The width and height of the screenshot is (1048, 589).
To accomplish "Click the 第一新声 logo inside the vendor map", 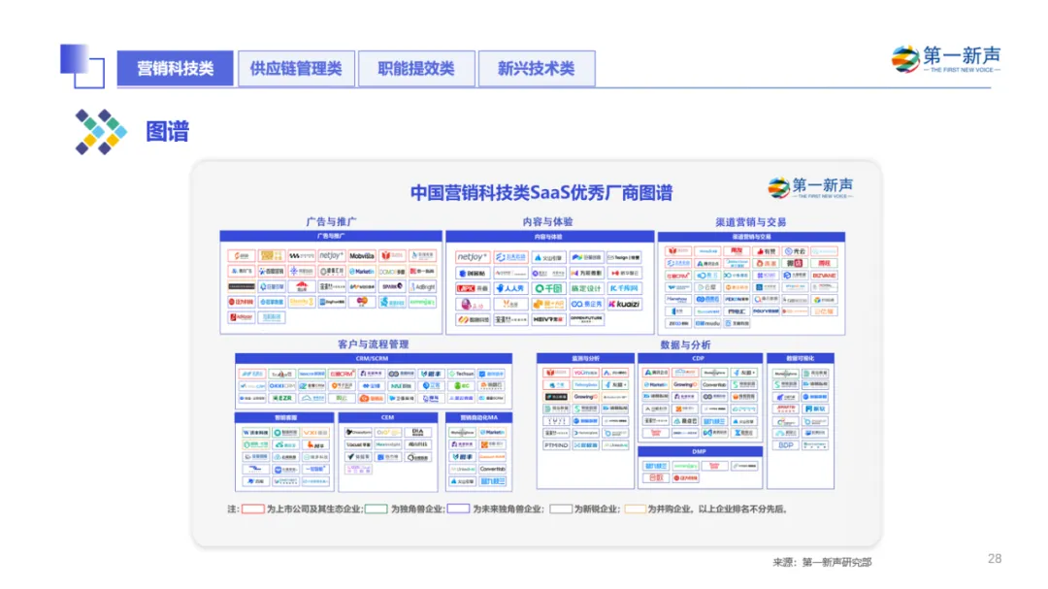I will pyautogui.click(x=810, y=187).
